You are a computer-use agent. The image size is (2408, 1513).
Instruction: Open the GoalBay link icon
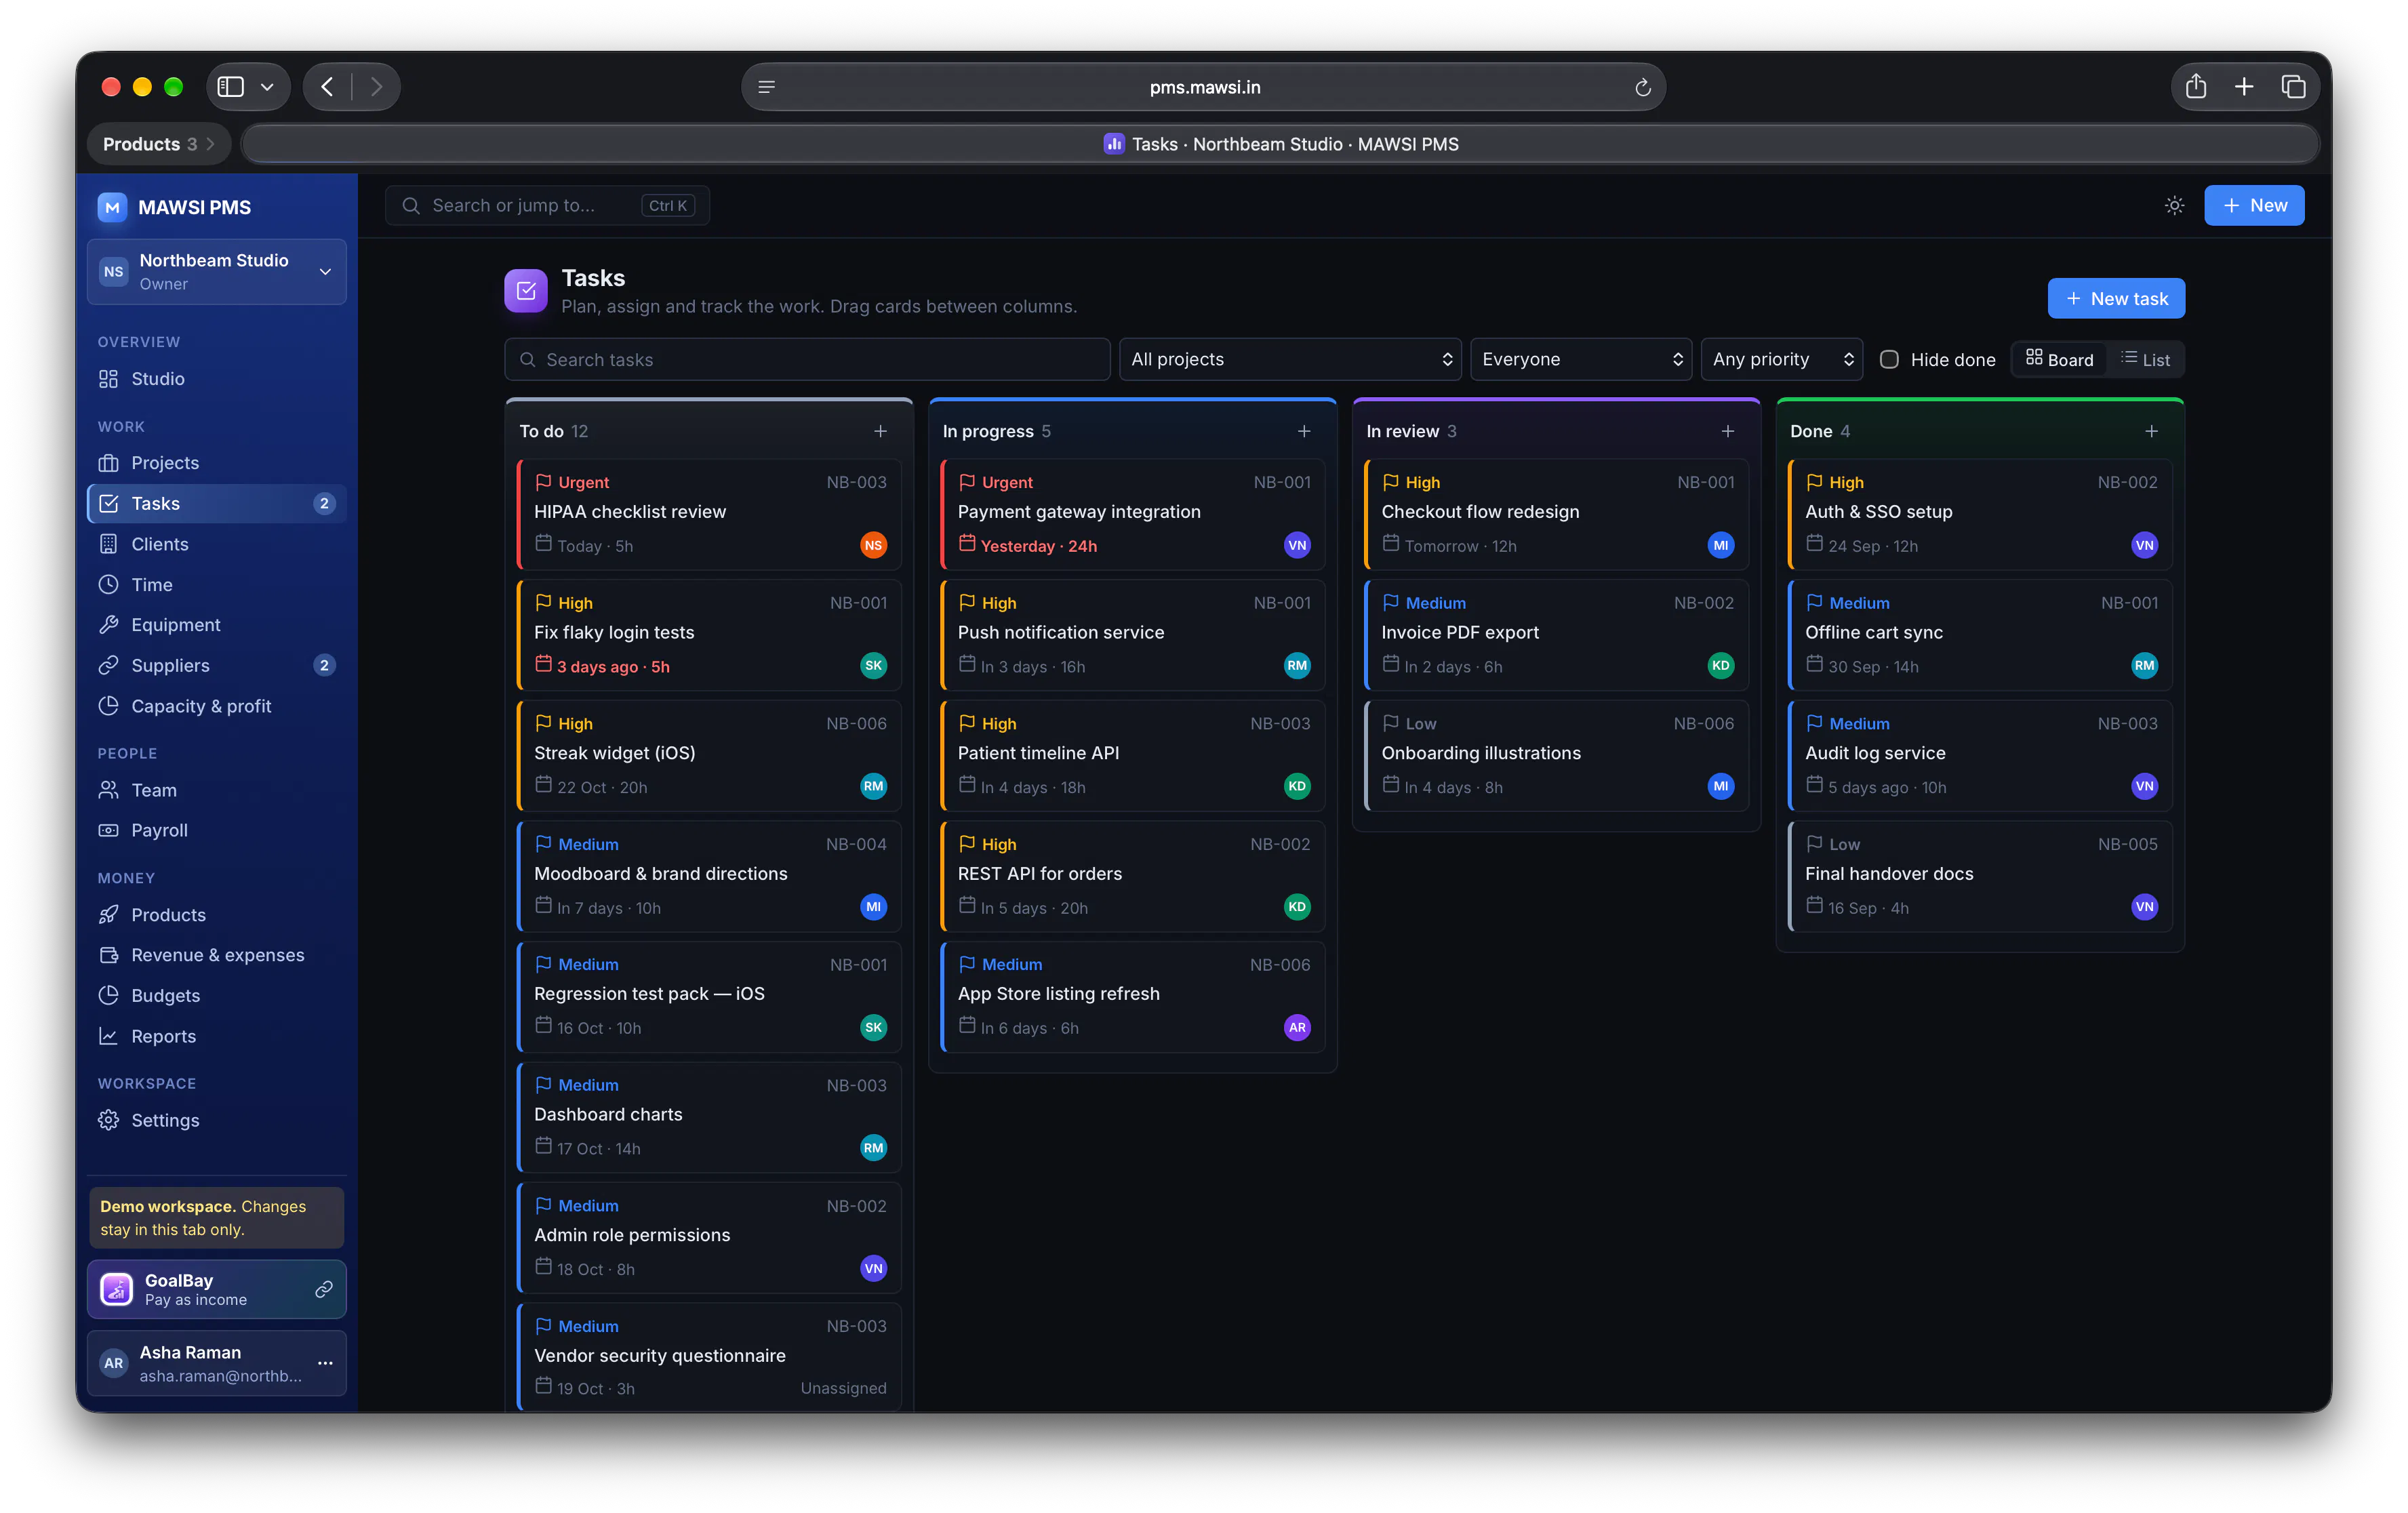pos(324,1289)
